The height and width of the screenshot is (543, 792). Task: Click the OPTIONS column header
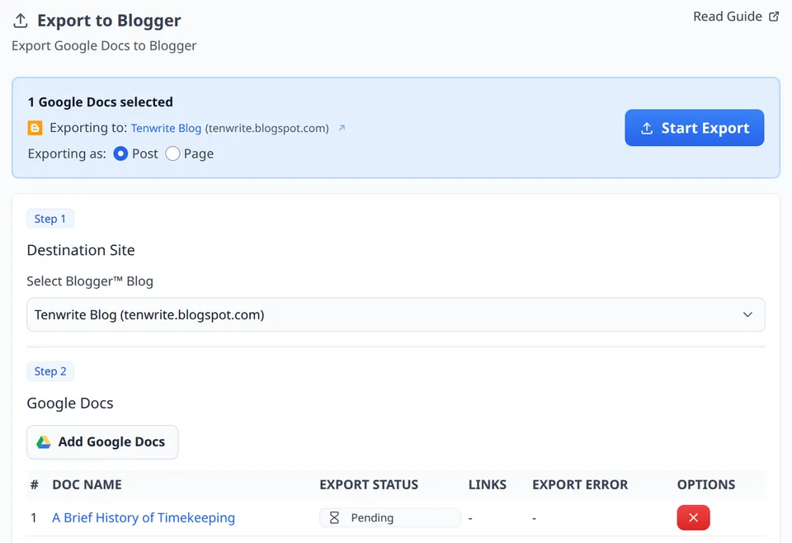pyautogui.click(x=706, y=485)
